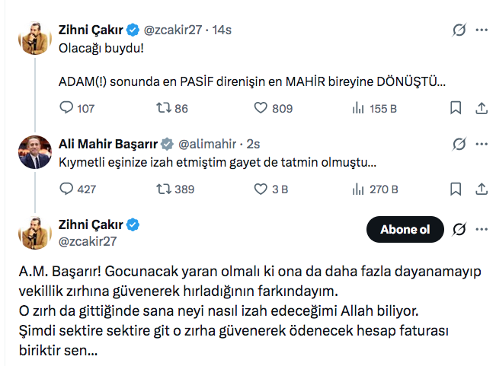
Task: Open more options on first tweet
Action: click(482, 30)
